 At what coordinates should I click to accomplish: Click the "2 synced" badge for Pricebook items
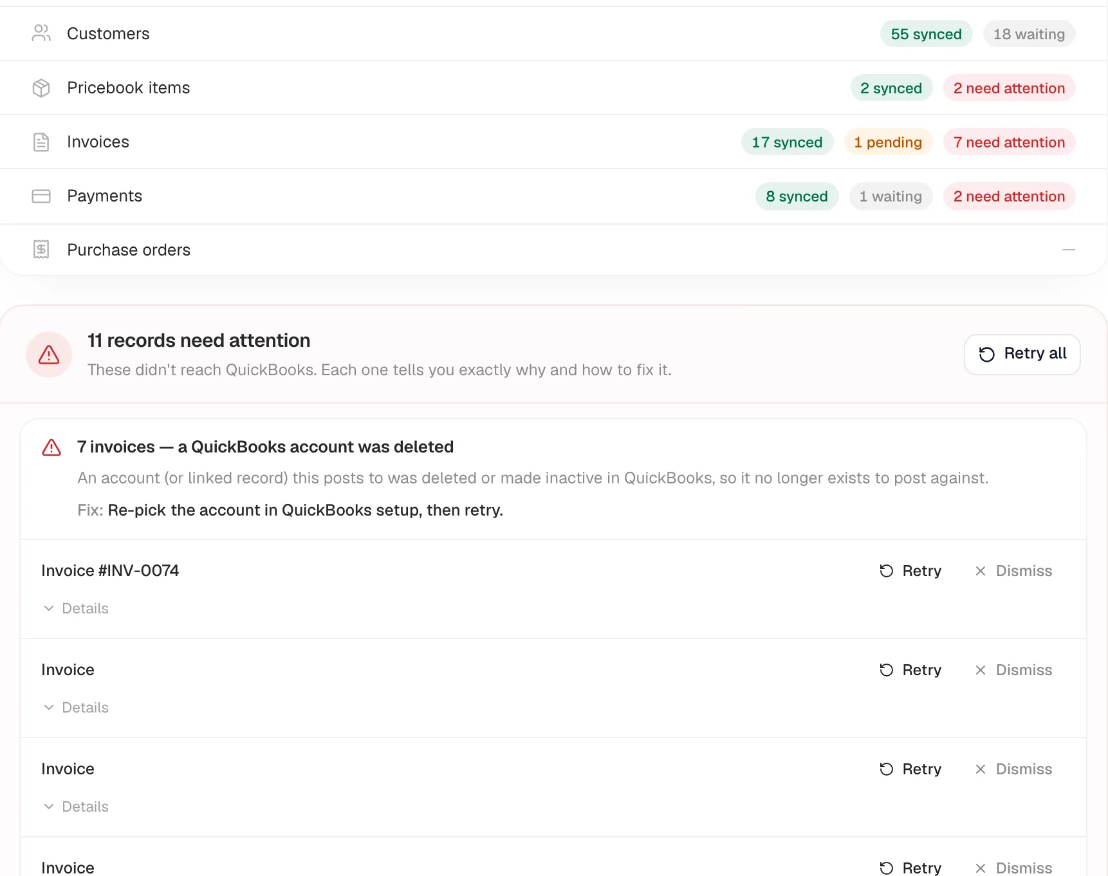click(x=891, y=88)
